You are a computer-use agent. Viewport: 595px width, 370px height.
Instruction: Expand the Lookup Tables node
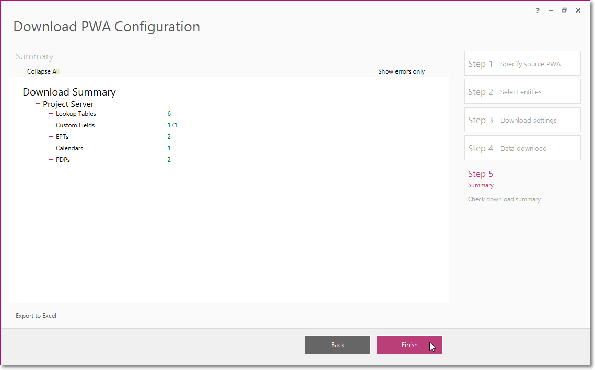[x=51, y=114]
